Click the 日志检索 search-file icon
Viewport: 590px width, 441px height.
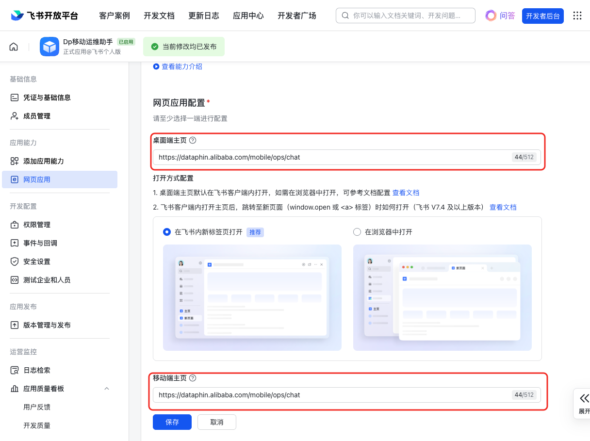(x=15, y=370)
